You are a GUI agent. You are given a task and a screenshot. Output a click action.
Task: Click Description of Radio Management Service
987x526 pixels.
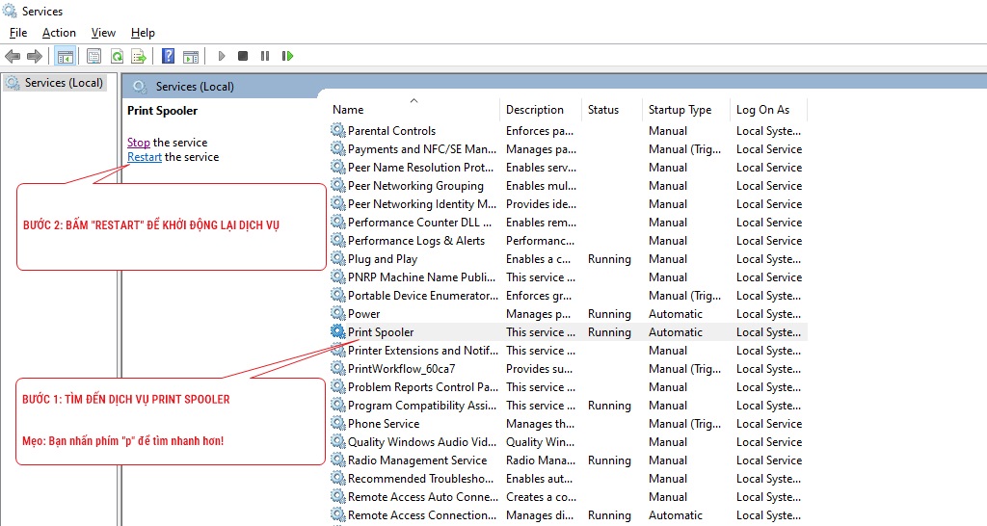(541, 460)
